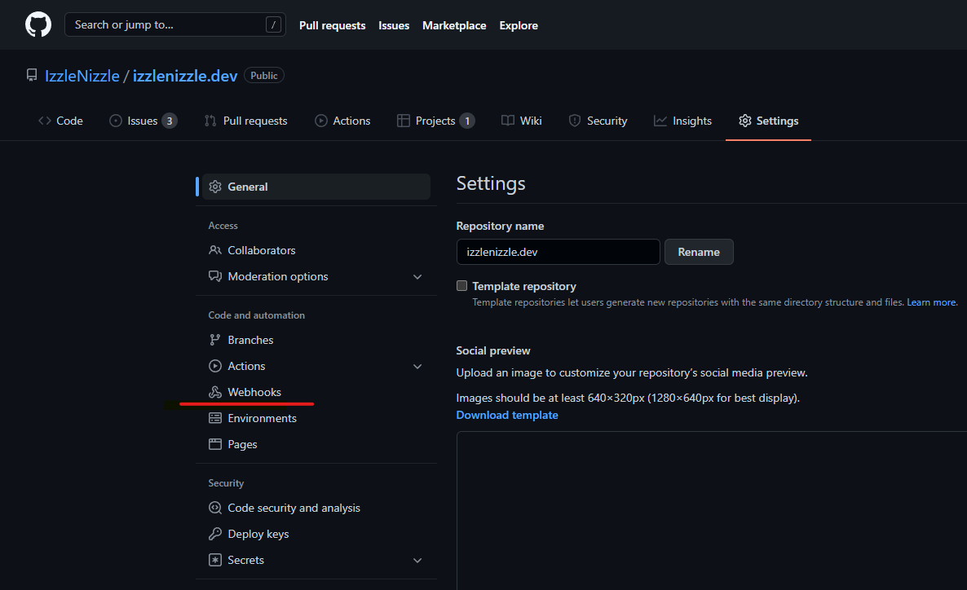
Task: Click the Repository name input field
Action: [559, 252]
